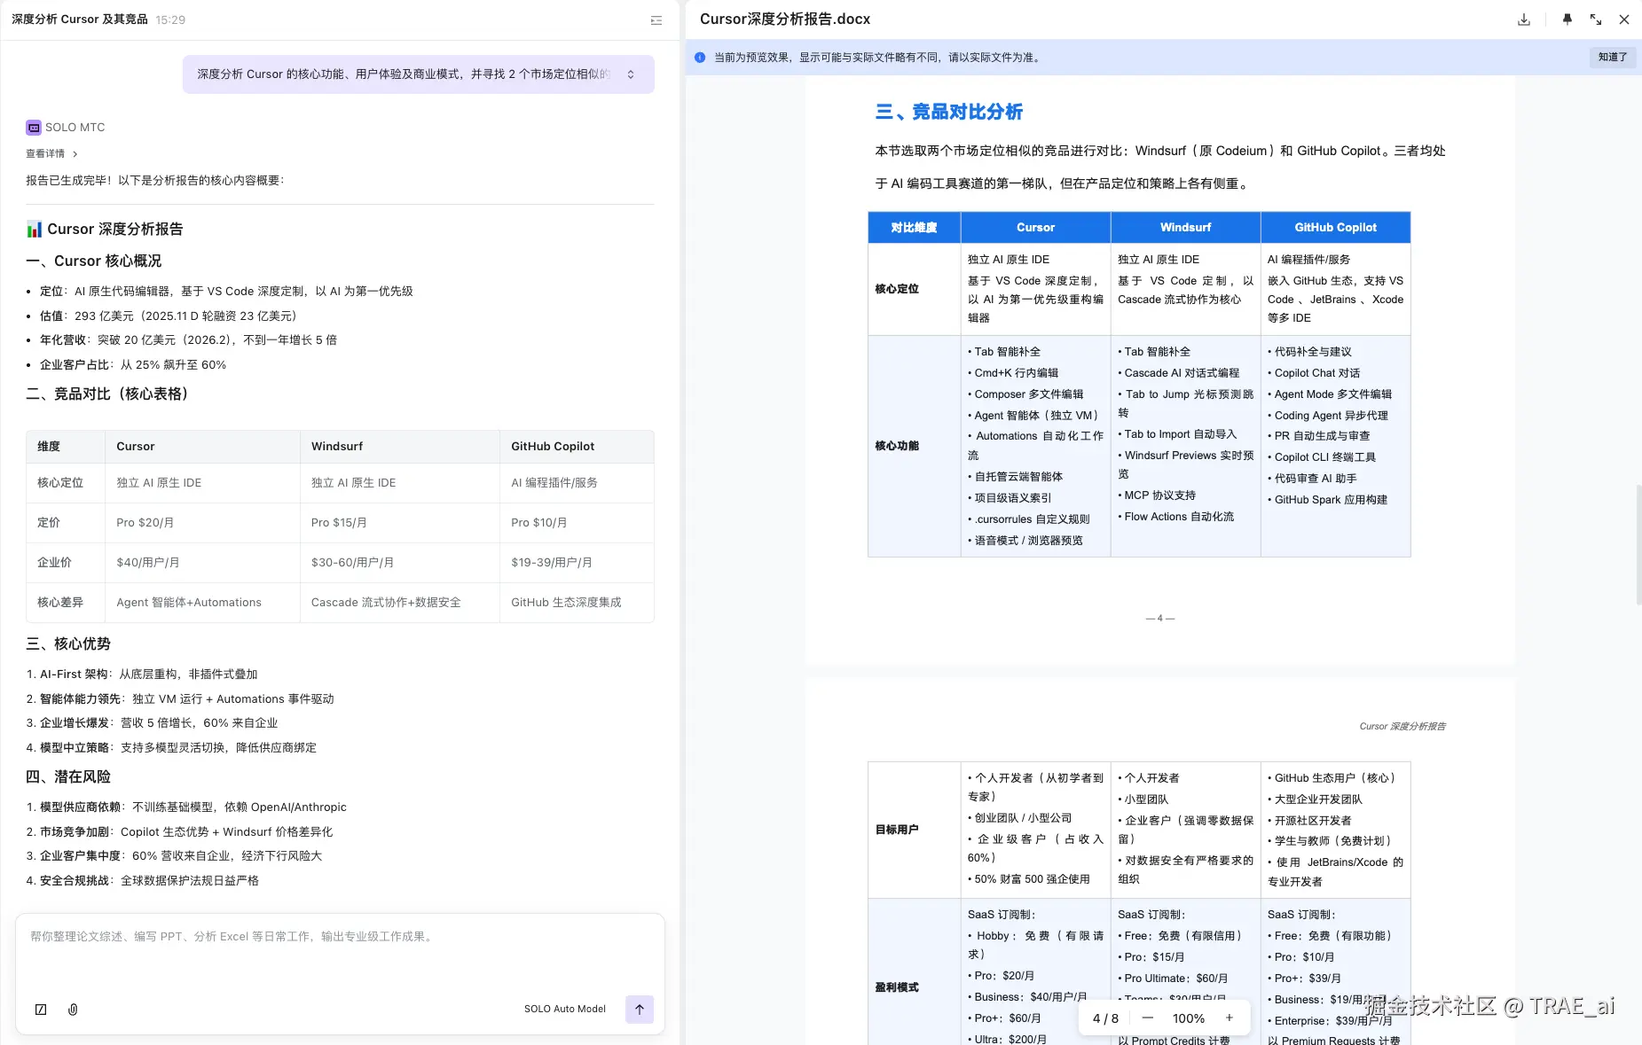Click the Cursor深度分析报告.docx file title
The width and height of the screenshot is (1642, 1045).
(x=785, y=19)
